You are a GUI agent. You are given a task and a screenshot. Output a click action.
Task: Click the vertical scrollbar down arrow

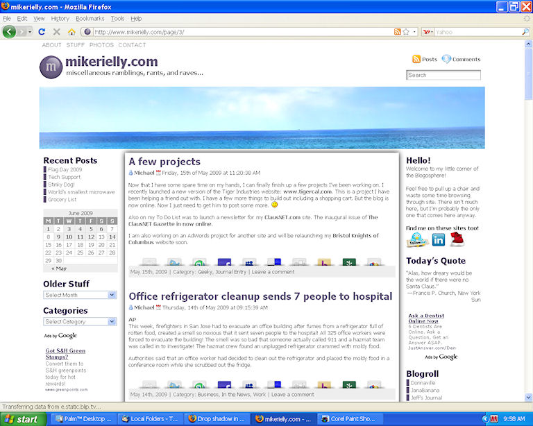point(528,397)
